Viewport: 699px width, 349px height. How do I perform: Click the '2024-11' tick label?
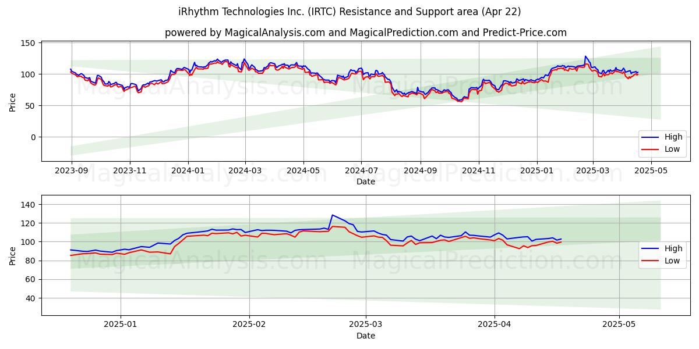478,171
